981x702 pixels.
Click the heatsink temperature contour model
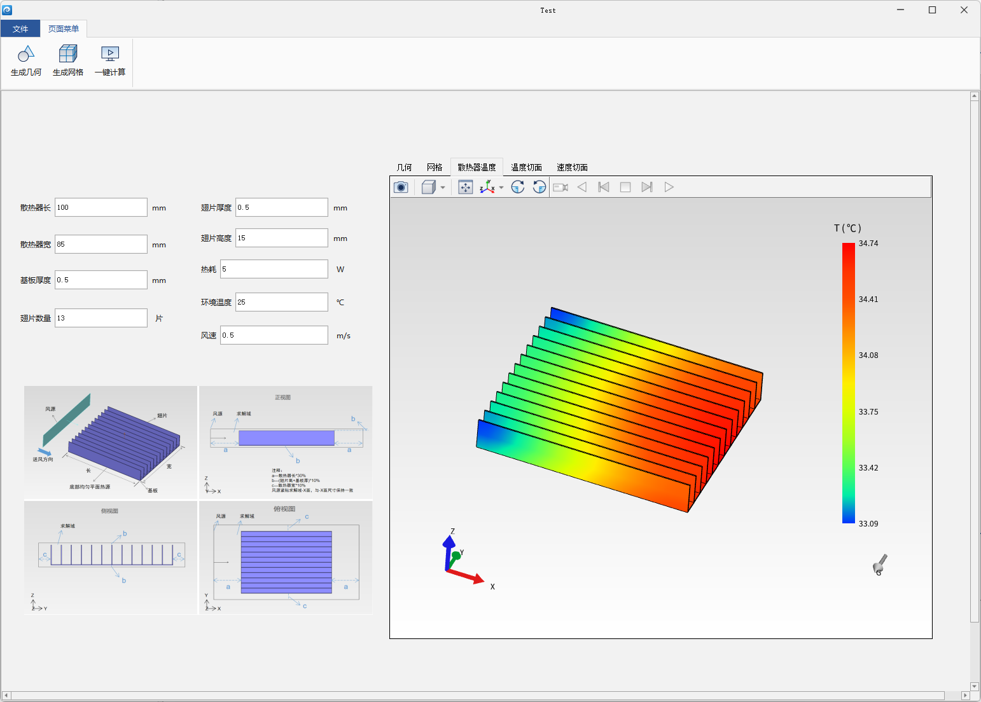pos(620,410)
